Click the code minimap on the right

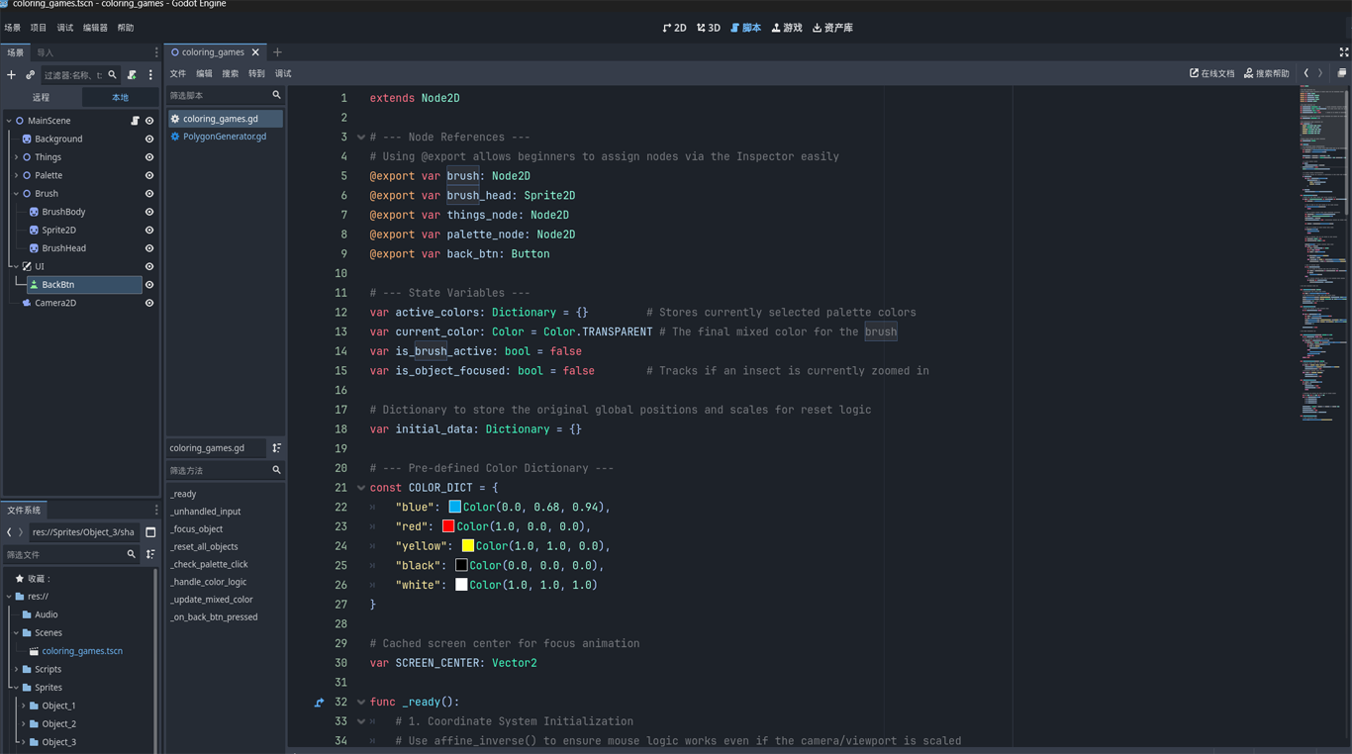[x=1323, y=254]
